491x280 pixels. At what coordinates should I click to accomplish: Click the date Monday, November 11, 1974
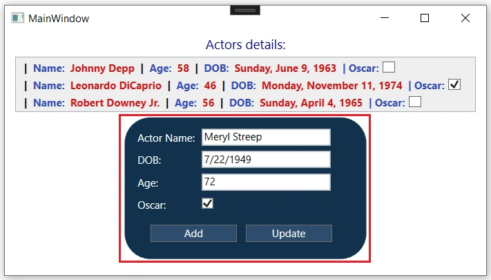pyautogui.click(x=332, y=85)
